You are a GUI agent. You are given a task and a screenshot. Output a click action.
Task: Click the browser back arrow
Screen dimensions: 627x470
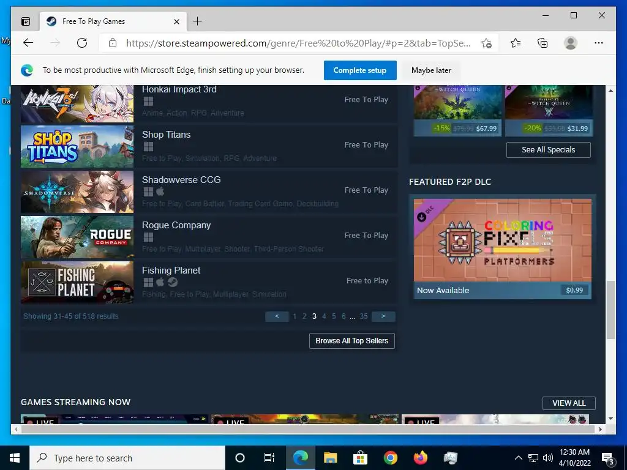tap(28, 43)
